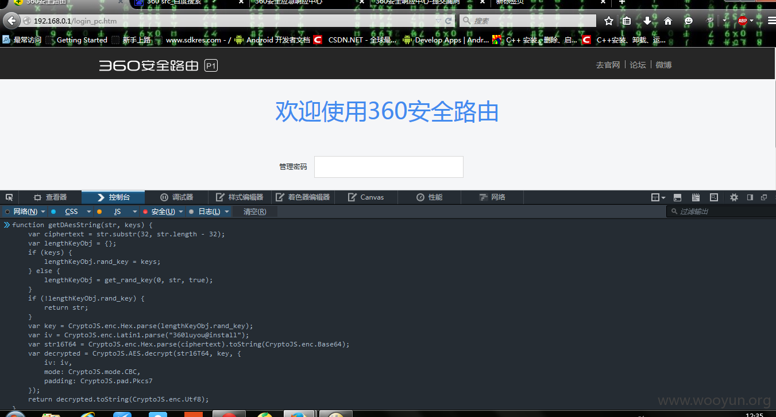This screenshot has height=417, width=776.
Task: Open the 网络 network devtools tab
Action: tap(492, 197)
